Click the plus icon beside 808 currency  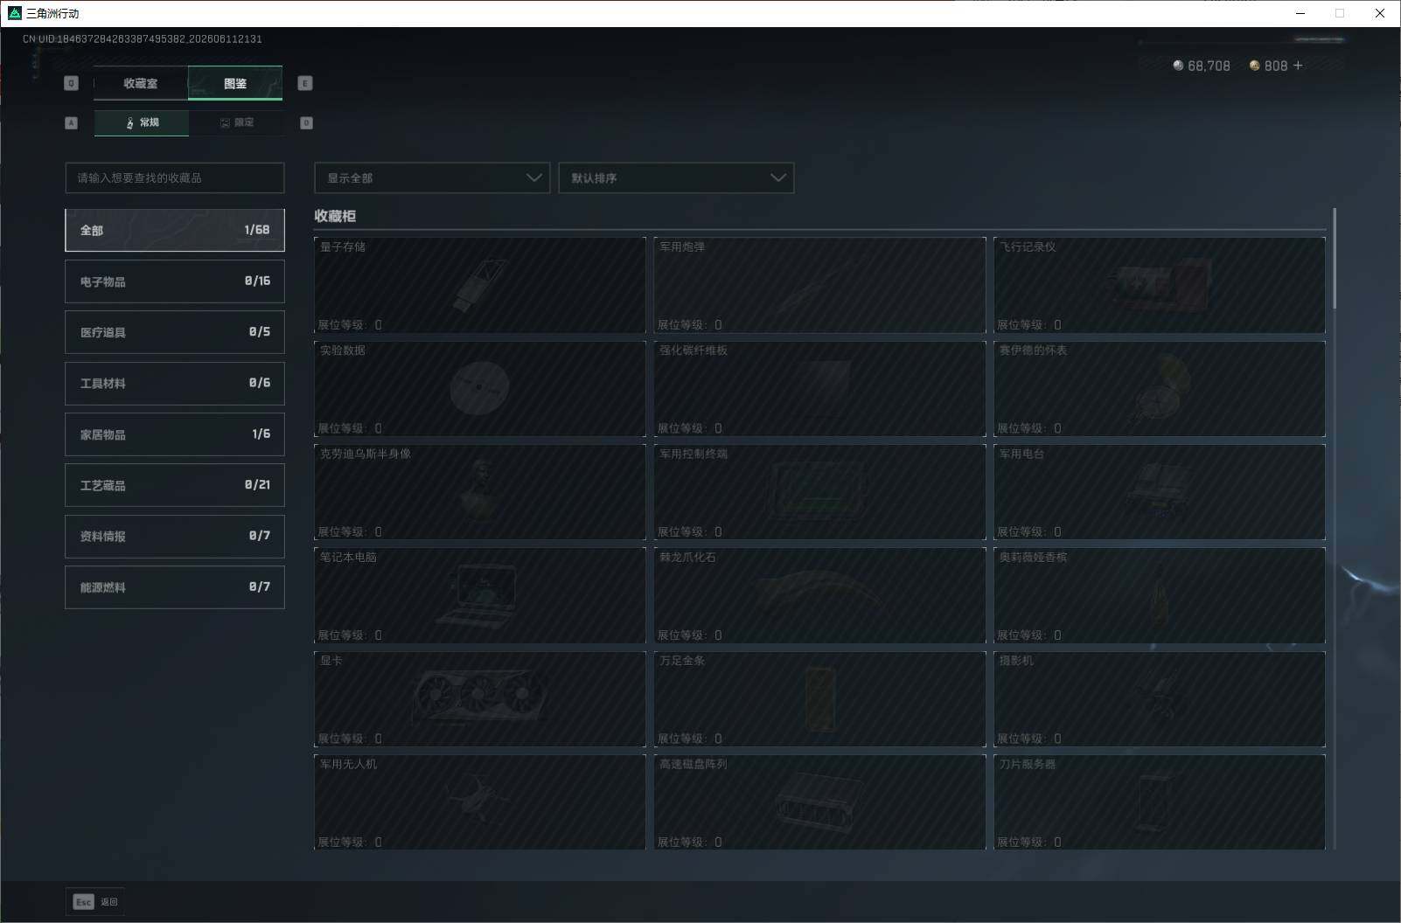1298,66
